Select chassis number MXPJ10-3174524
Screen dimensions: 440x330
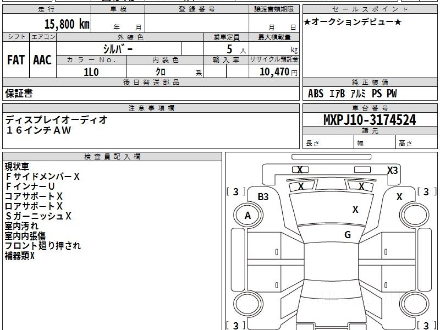(370, 120)
